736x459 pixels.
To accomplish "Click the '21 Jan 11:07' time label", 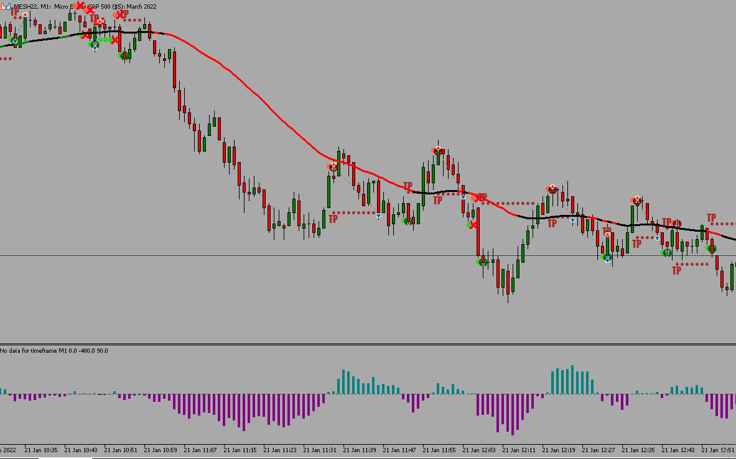I will [200, 450].
